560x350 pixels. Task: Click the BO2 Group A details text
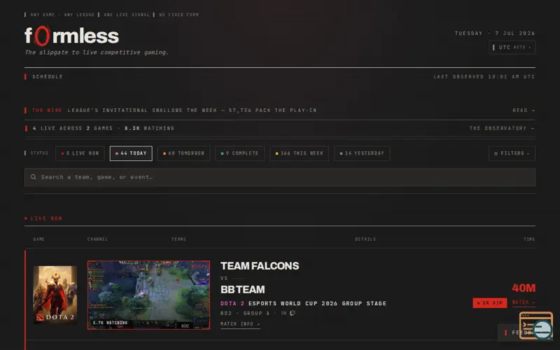click(x=245, y=313)
